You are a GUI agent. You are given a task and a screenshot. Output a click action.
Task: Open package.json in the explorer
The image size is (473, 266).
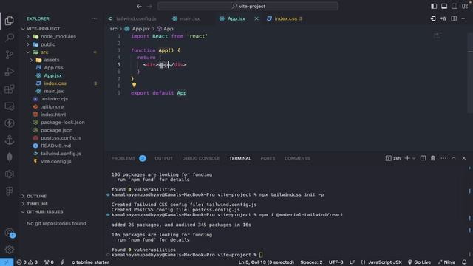56,130
